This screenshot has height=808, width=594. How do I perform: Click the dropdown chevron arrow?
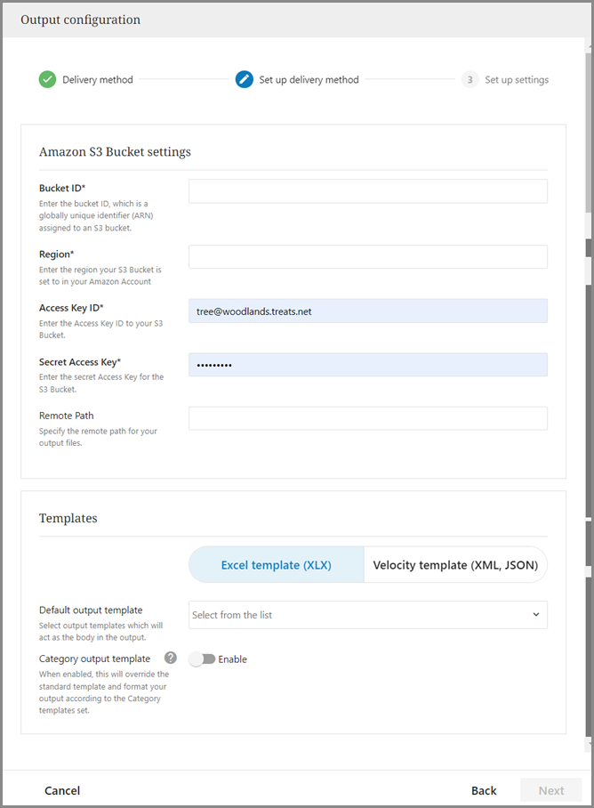pos(535,615)
